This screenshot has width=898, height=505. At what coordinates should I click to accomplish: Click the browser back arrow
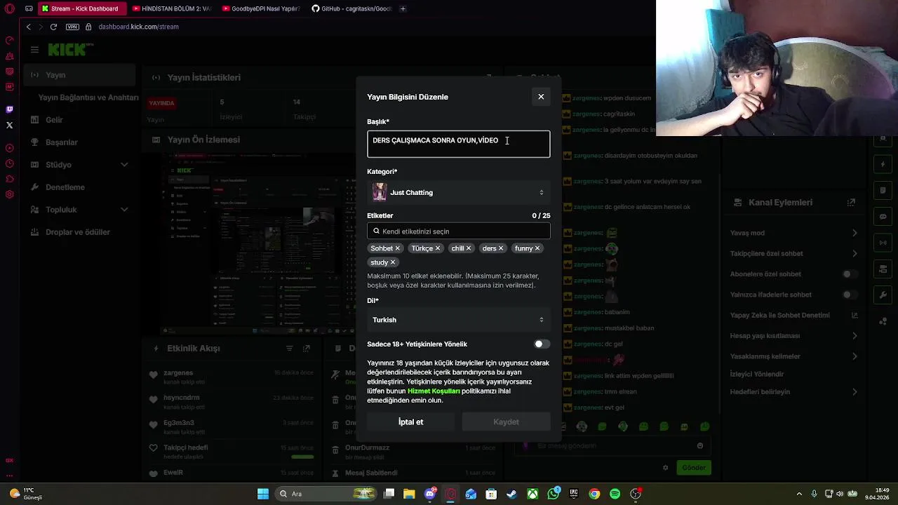point(28,27)
